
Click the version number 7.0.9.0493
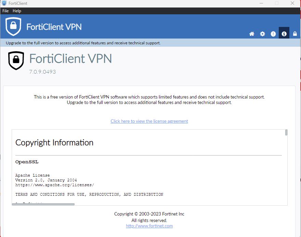42,72
